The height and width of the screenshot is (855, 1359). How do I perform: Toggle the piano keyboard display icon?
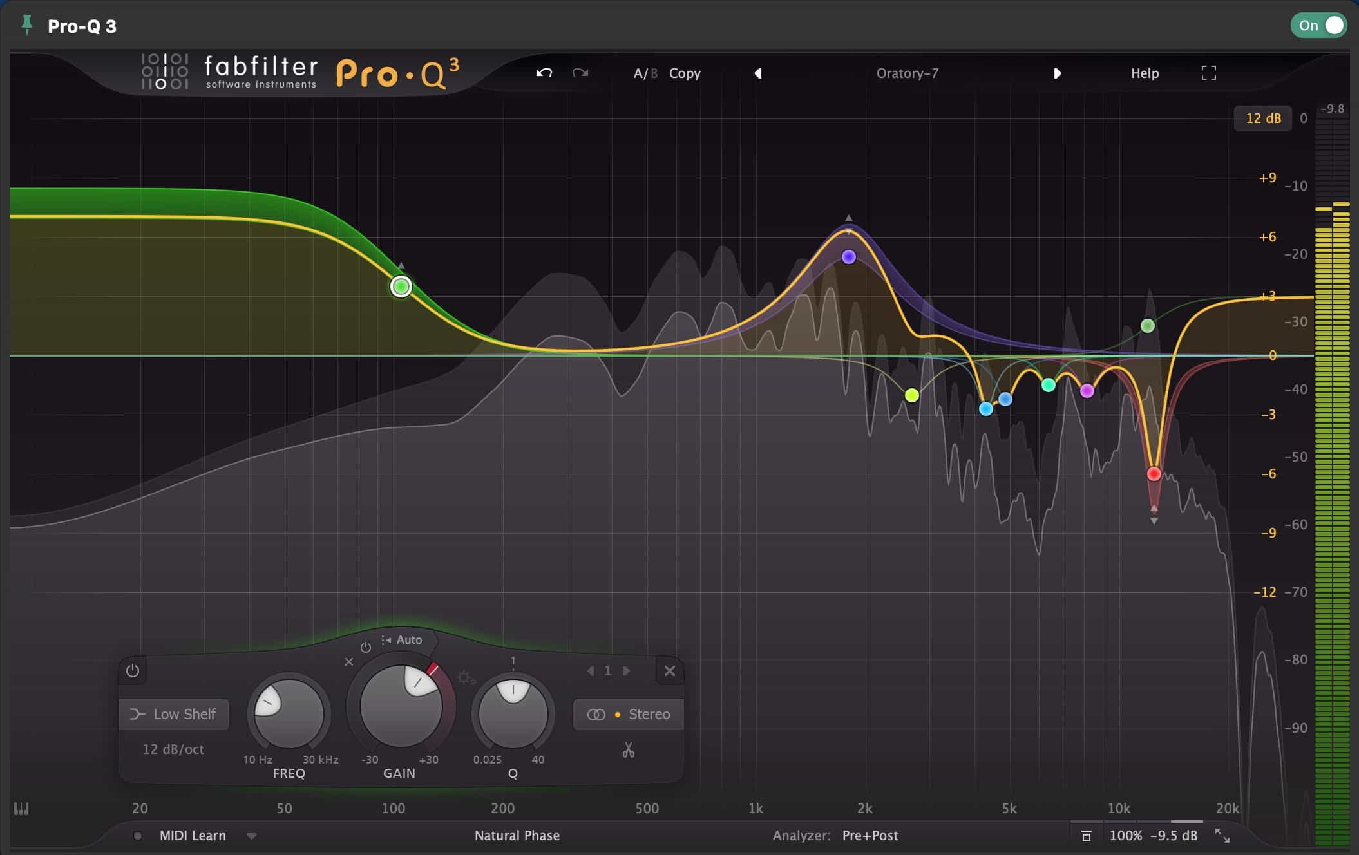point(21,809)
